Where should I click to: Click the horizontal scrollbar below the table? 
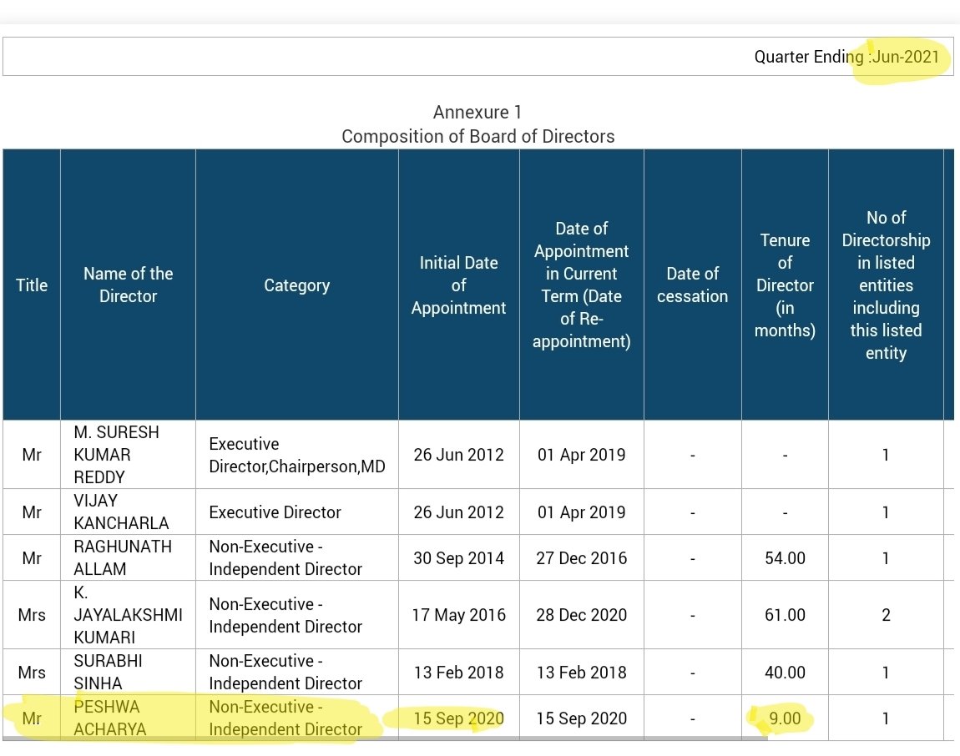coord(386,738)
